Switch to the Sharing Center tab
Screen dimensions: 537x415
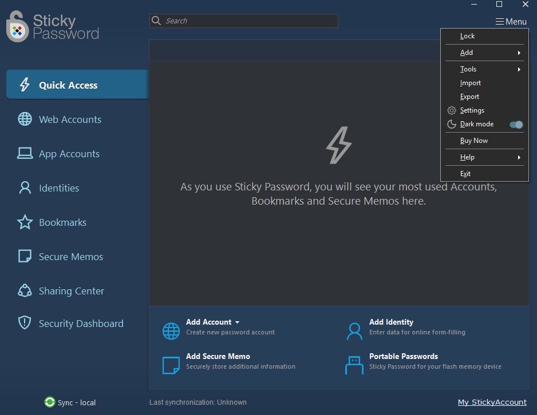point(78,290)
